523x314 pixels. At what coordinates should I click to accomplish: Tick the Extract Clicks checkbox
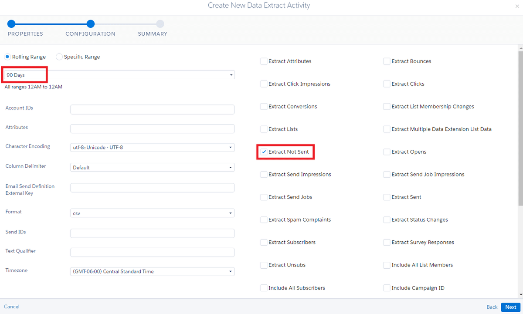tap(387, 84)
